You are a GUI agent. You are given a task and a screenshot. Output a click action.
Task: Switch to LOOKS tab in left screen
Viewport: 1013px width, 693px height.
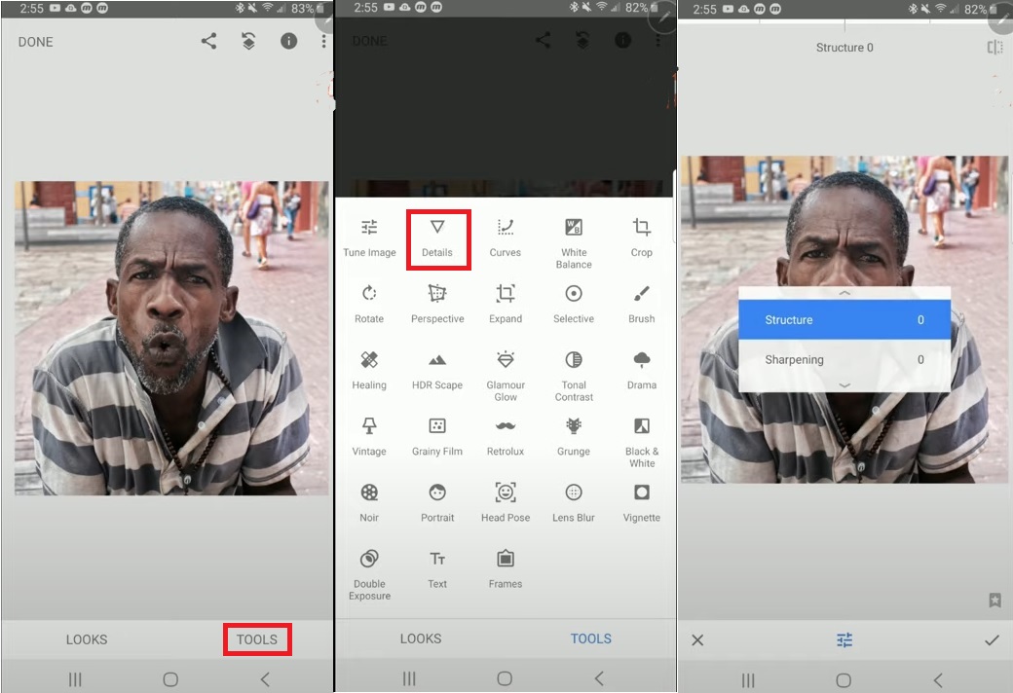pos(87,639)
